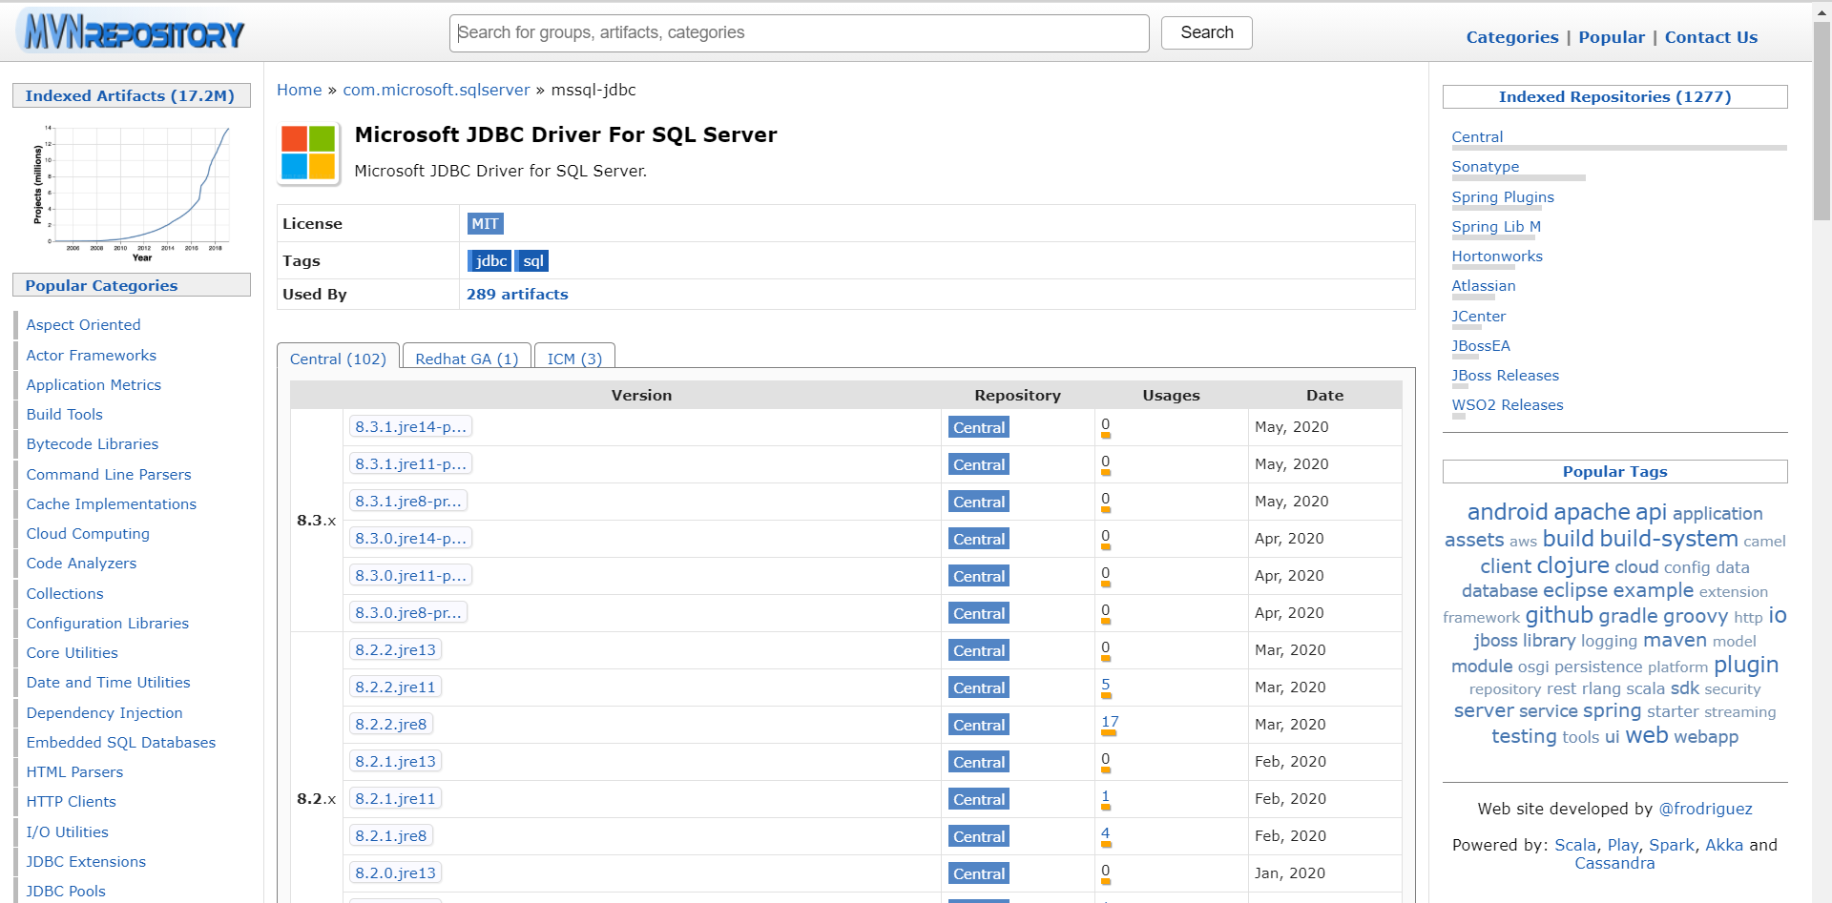Image resolution: width=1832 pixels, height=903 pixels.
Task: Switch to ICM (3) tab
Action: 574,359
